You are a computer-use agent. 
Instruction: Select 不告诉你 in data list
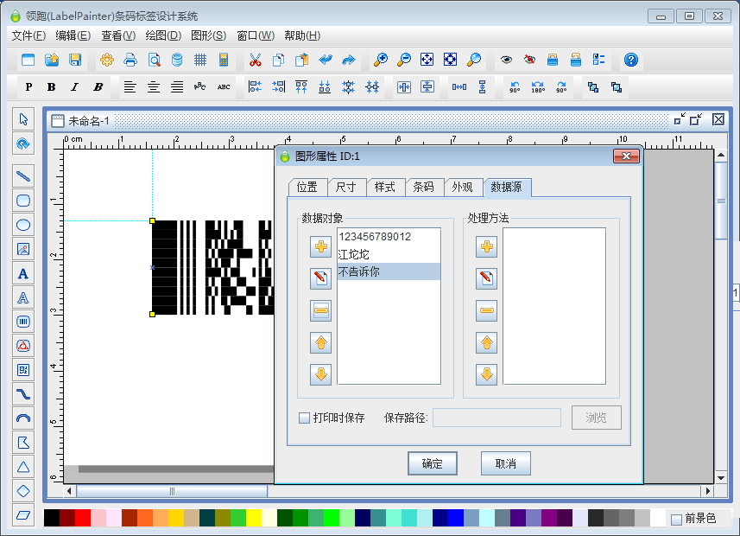coord(389,271)
